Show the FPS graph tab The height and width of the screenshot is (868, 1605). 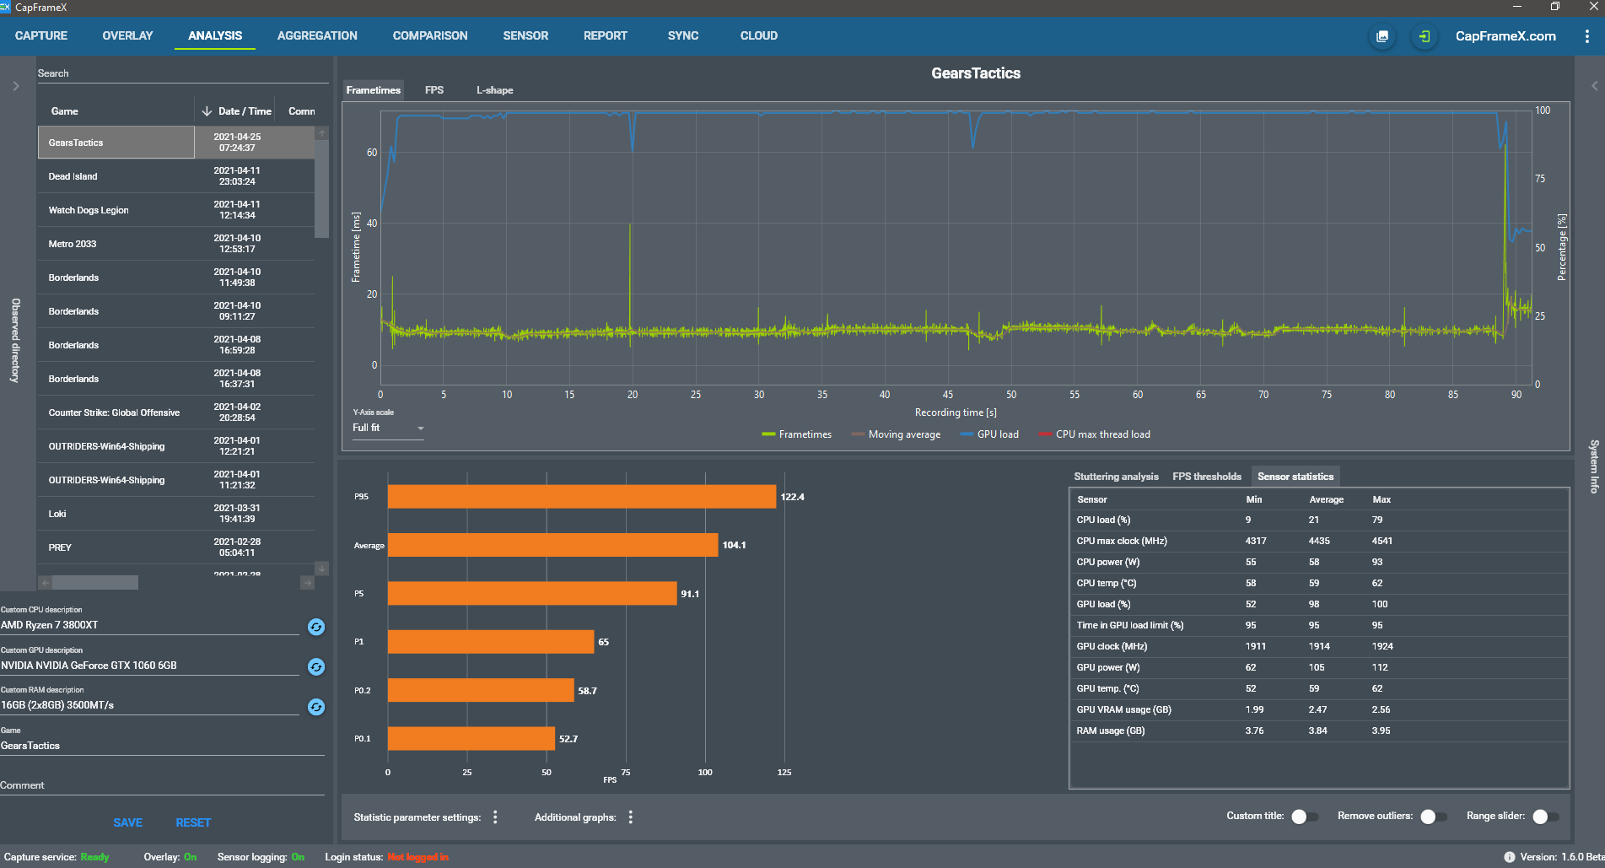click(x=434, y=90)
